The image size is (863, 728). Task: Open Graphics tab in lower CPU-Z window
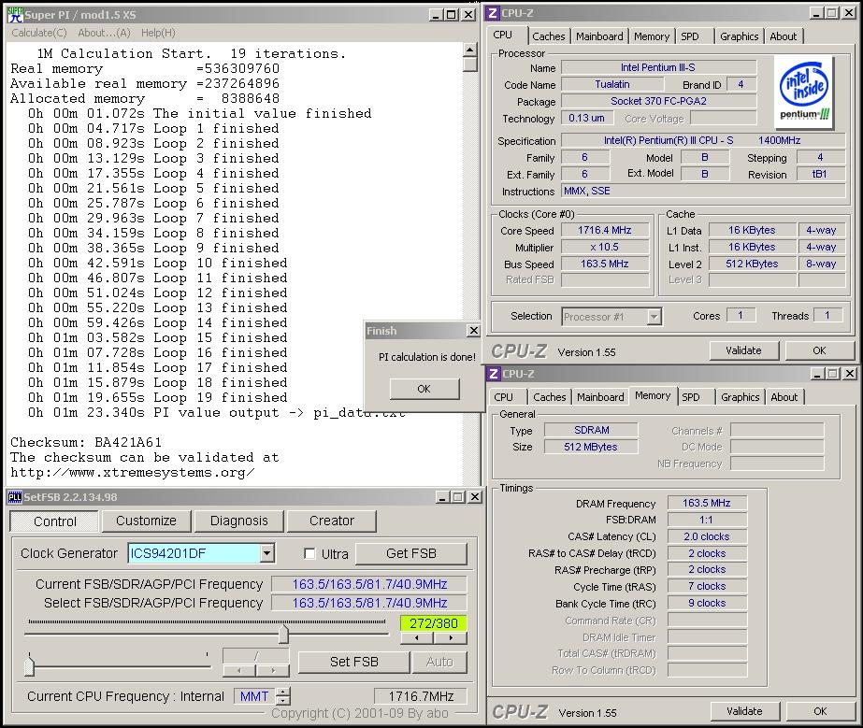tap(740, 397)
